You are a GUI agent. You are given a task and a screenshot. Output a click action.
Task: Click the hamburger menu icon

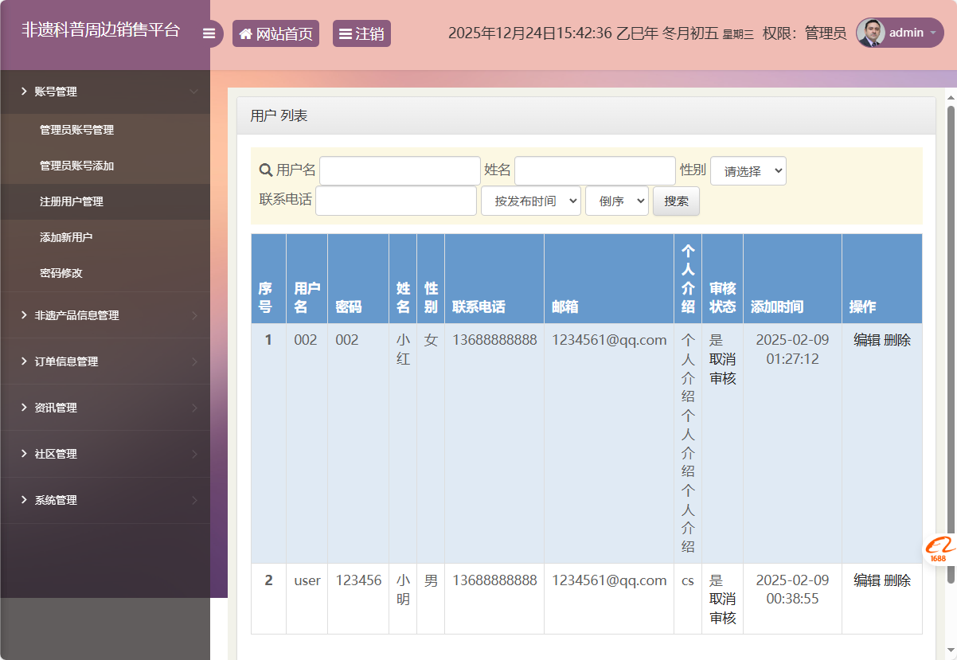209,32
